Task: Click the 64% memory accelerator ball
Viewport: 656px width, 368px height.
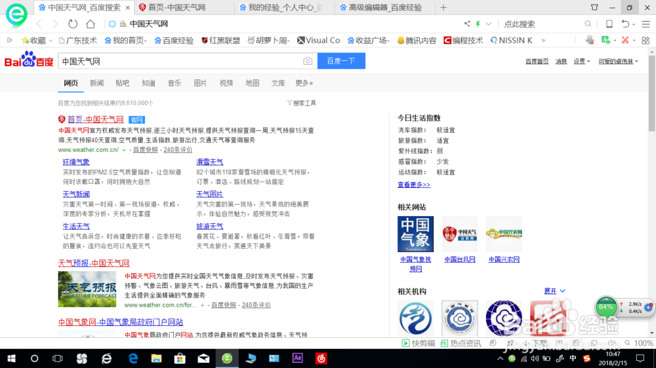Action: 605,307
